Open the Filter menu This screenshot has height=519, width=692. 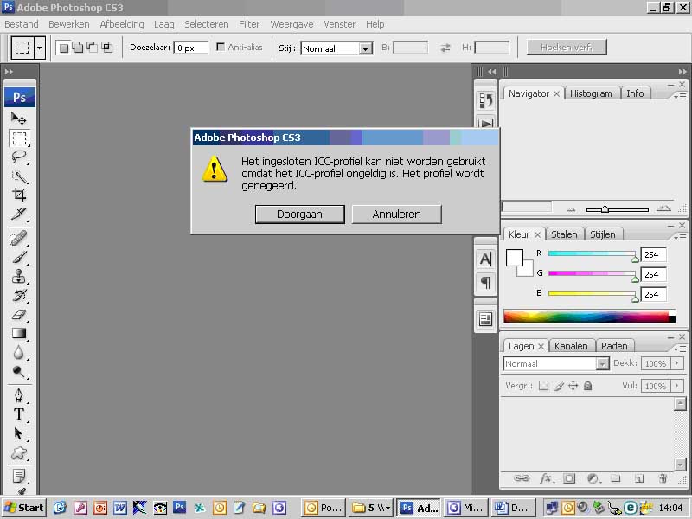[249, 24]
